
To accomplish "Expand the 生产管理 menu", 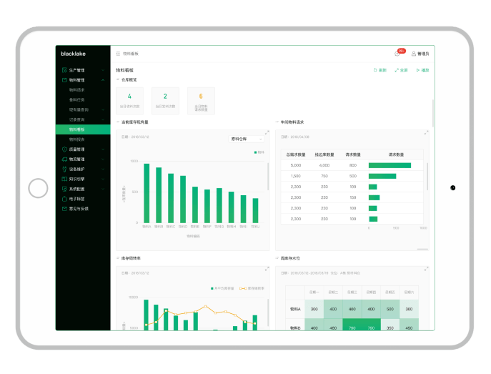I will point(76,70).
